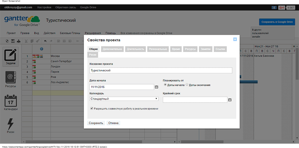Click the blue info column header icon
The height and width of the screenshot is (148, 299).
(41, 49)
